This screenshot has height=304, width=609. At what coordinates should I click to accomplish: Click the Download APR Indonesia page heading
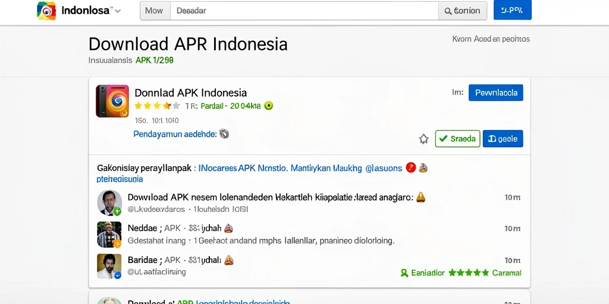pos(188,44)
